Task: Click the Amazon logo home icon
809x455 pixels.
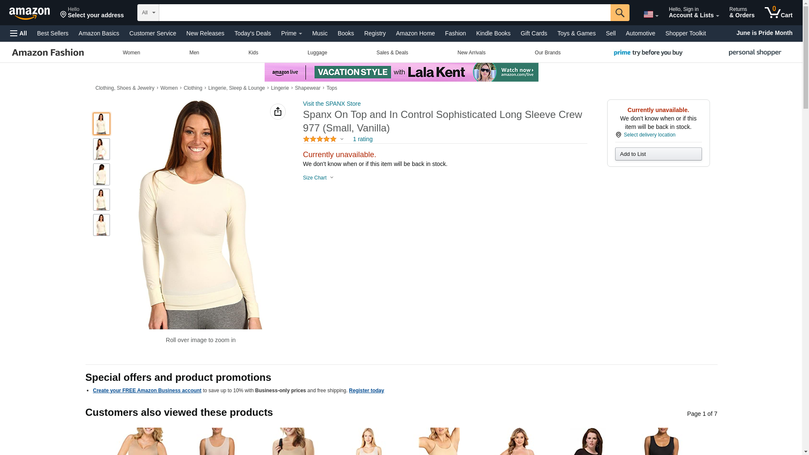Action: (29, 13)
